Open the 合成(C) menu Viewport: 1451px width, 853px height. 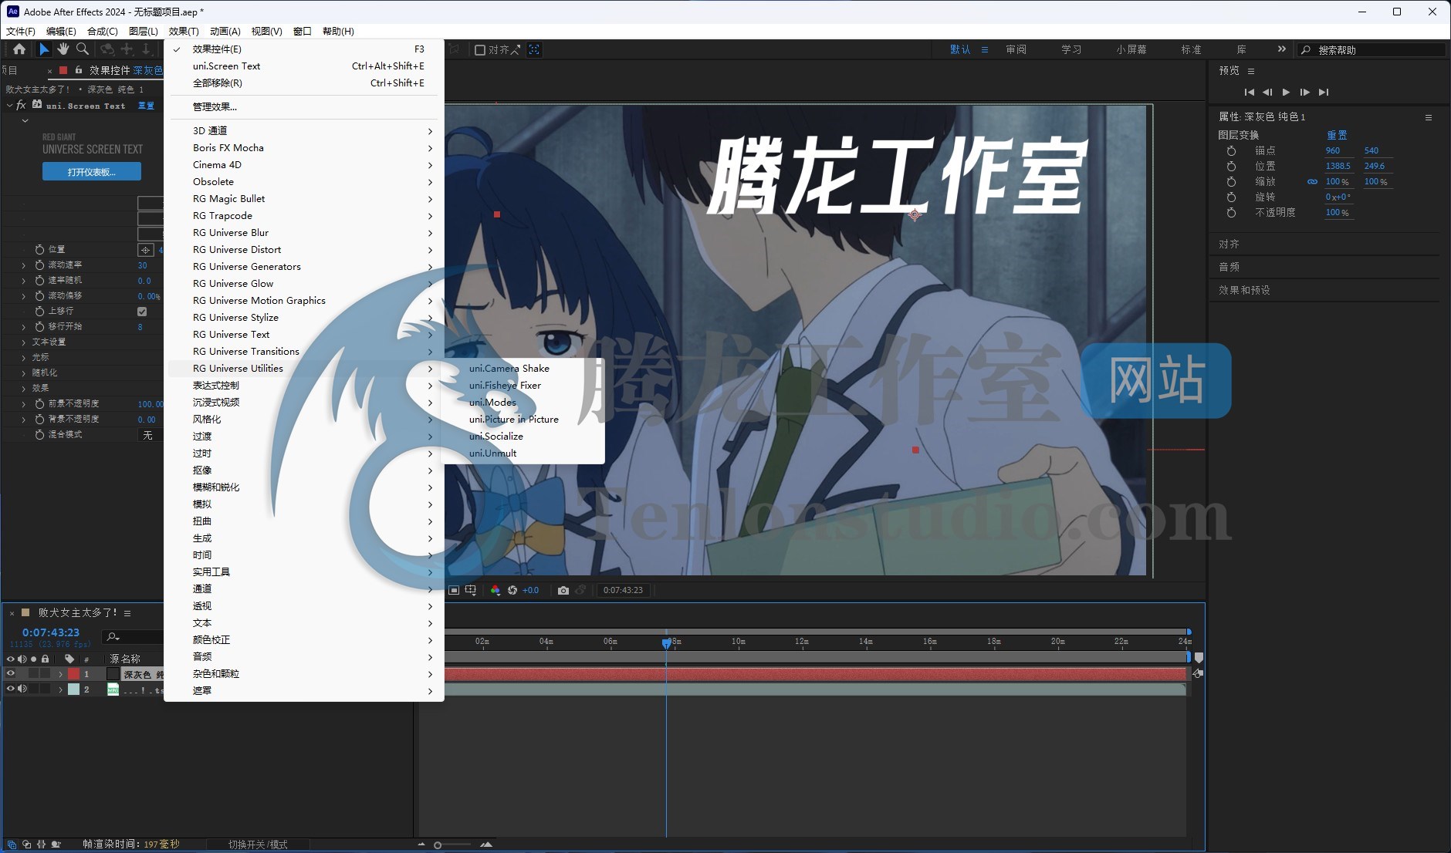(103, 32)
